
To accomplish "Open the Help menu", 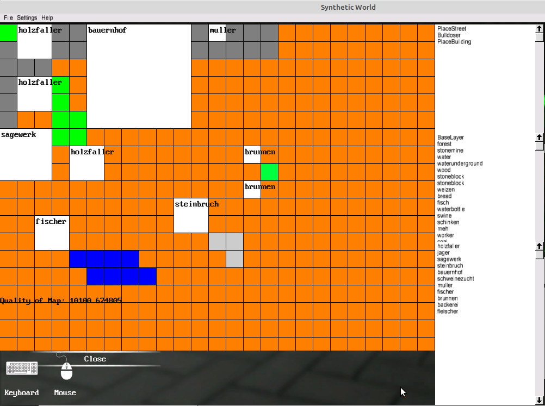I will [47, 18].
